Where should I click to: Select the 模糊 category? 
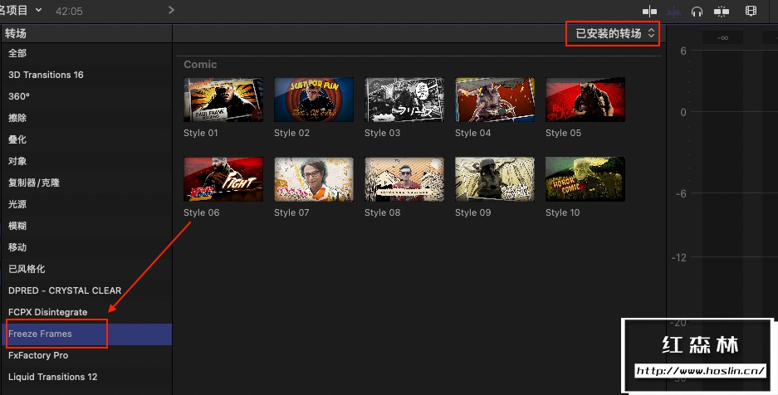86,226
